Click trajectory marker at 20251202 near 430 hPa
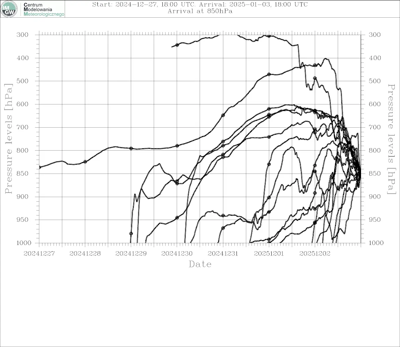The width and height of the screenshot is (400, 347). (x=315, y=65)
